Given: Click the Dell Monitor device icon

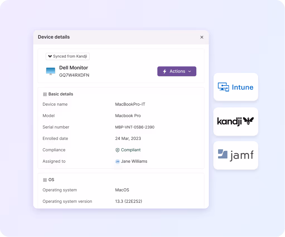Looking at the screenshot, I should click(x=50, y=71).
